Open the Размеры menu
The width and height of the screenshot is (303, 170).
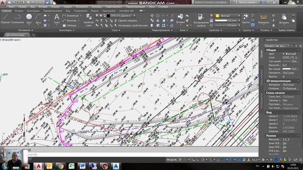pyautogui.click(x=97, y=7)
